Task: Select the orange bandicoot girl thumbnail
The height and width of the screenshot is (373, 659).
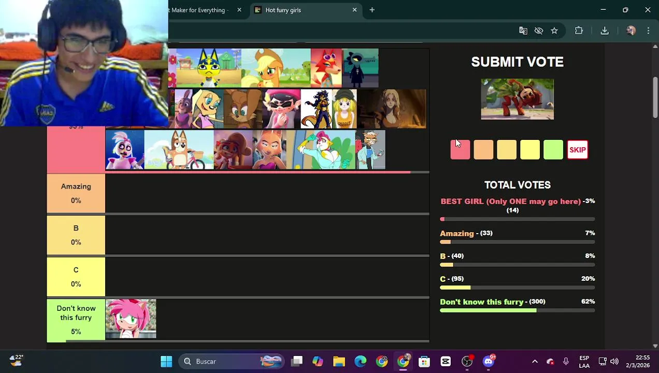Action: pos(233,150)
